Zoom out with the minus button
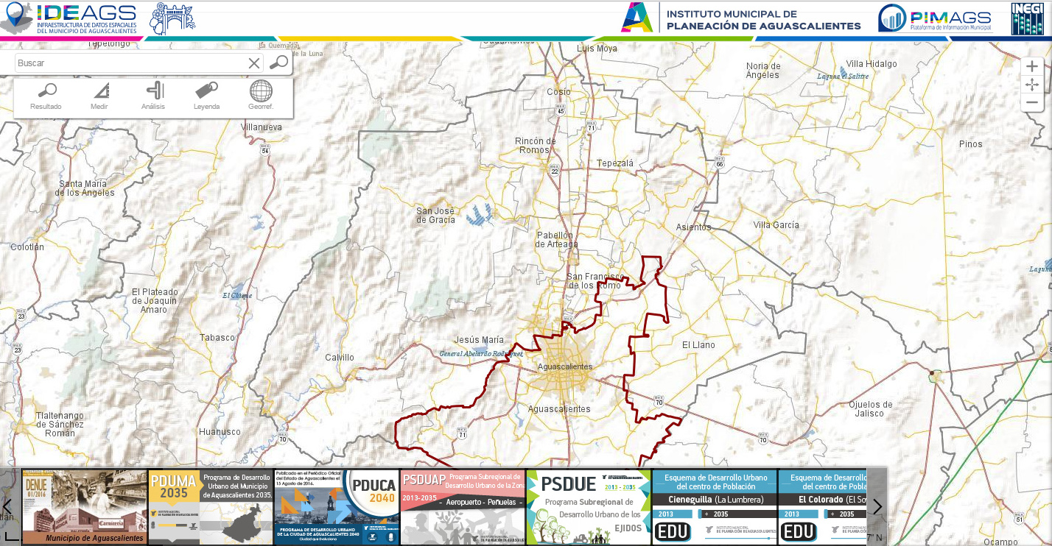Screen dimensions: 1052x546 pyautogui.click(x=1032, y=102)
